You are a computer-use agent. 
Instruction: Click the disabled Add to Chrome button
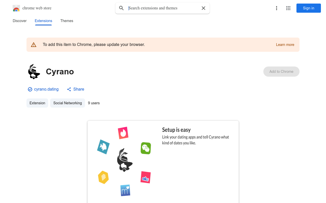click(x=281, y=72)
